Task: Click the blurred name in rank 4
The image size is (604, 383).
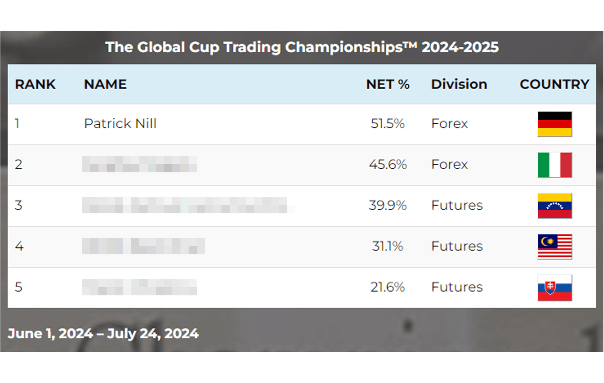Action: 143,246
